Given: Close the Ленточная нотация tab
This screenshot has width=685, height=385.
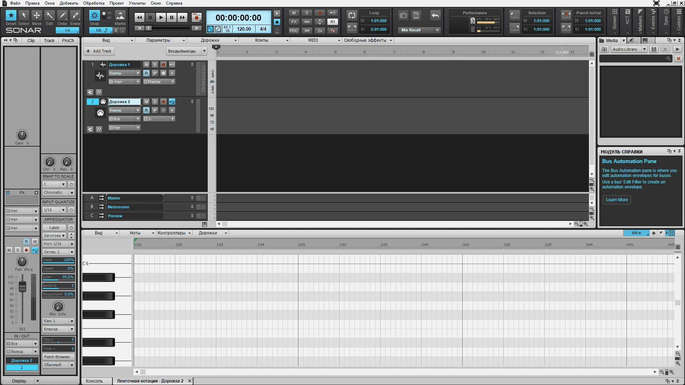Looking at the screenshot, I should (x=190, y=381).
